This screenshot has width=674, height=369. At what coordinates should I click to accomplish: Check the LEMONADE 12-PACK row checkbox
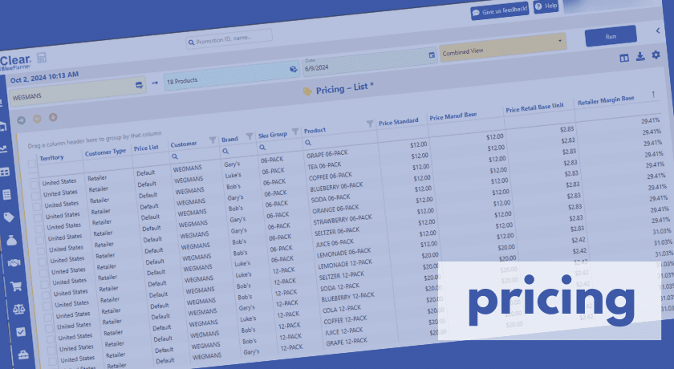click(x=46, y=295)
